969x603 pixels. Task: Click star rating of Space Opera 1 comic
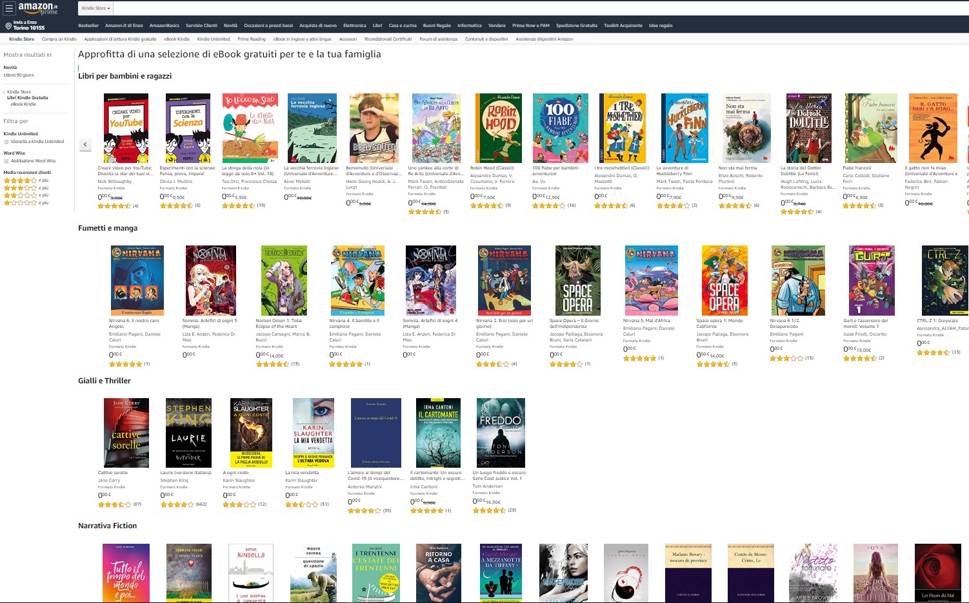click(712, 364)
